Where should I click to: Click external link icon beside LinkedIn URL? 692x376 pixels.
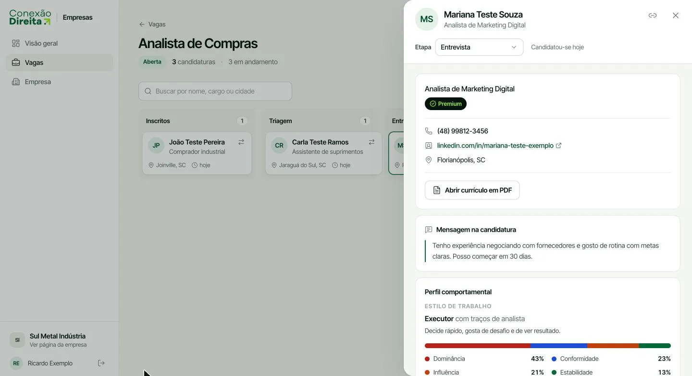558,146
